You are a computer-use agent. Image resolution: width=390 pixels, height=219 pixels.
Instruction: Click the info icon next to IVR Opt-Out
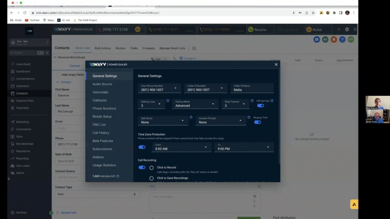[272, 101]
